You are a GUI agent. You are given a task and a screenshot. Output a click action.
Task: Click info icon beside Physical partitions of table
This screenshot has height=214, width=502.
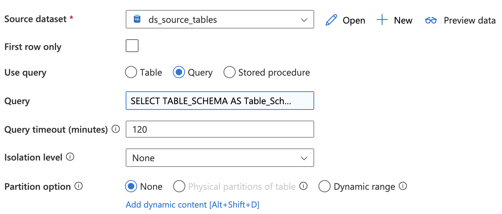(x=303, y=186)
